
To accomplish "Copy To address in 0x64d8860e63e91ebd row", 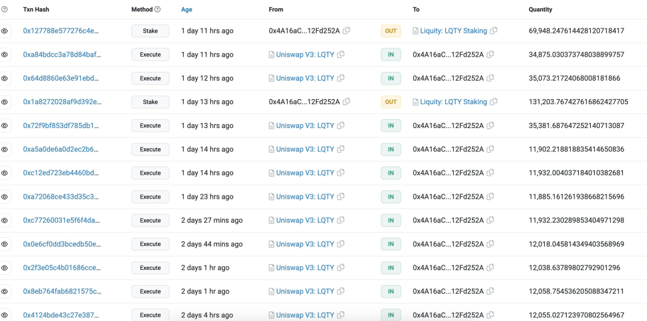I will pyautogui.click(x=490, y=78).
